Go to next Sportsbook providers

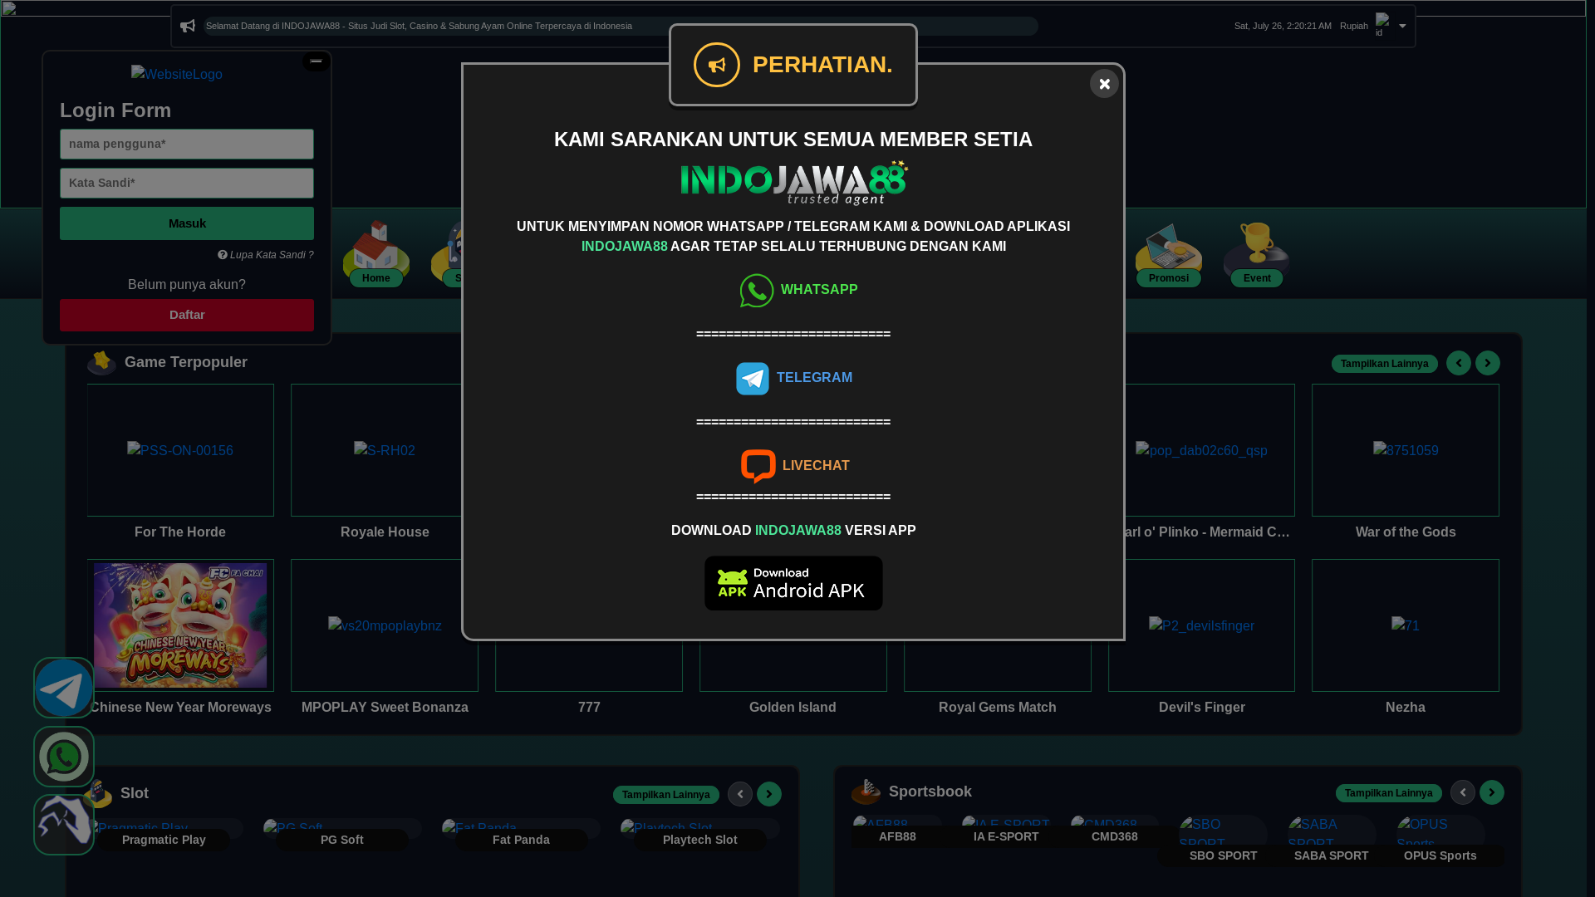click(1492, 792)
